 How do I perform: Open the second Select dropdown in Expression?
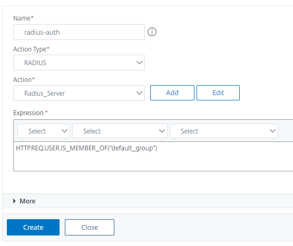pyautogui.click(x=120, y=131)
